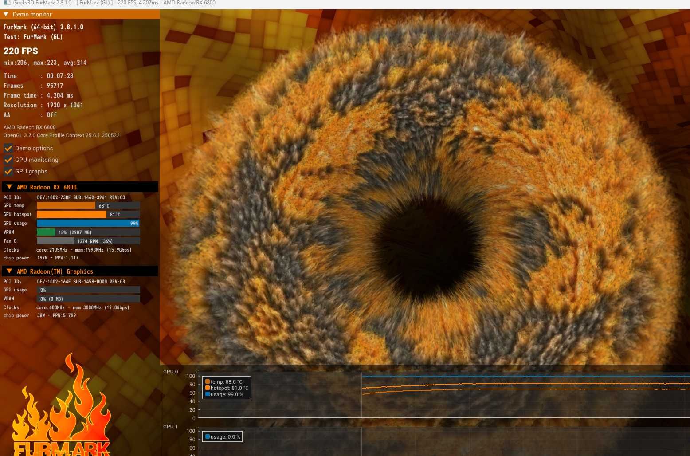Uncheck the GPU monitoring checkbox
Screen dimensions: 690x456
click(x=8, y=160)
